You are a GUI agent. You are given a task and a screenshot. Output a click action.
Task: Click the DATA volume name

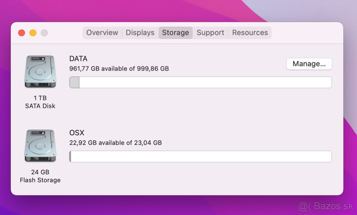[78, 59]
